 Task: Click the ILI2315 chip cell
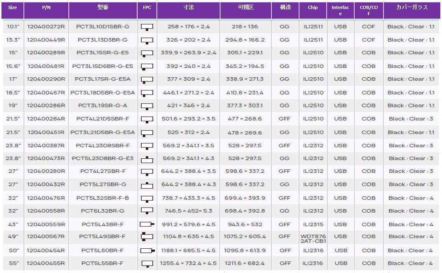click(313, 224)
